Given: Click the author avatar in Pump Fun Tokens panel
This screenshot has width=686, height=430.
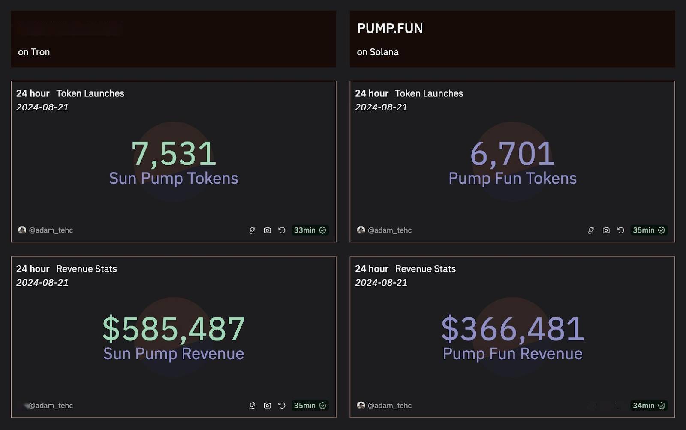Looking at the screenshot, I should click(361, 230).
